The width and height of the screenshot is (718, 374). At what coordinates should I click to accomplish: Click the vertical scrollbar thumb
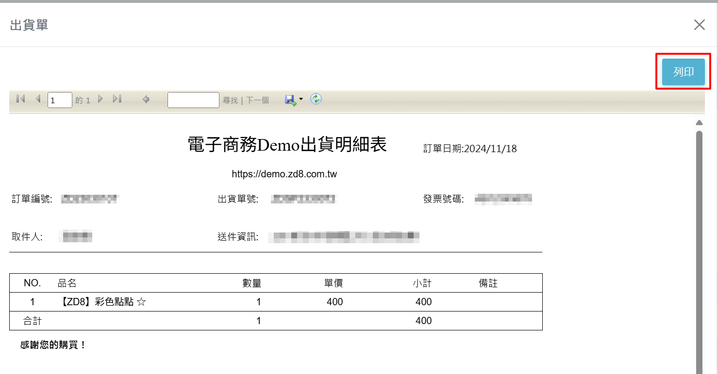click(x=699, y=242)
